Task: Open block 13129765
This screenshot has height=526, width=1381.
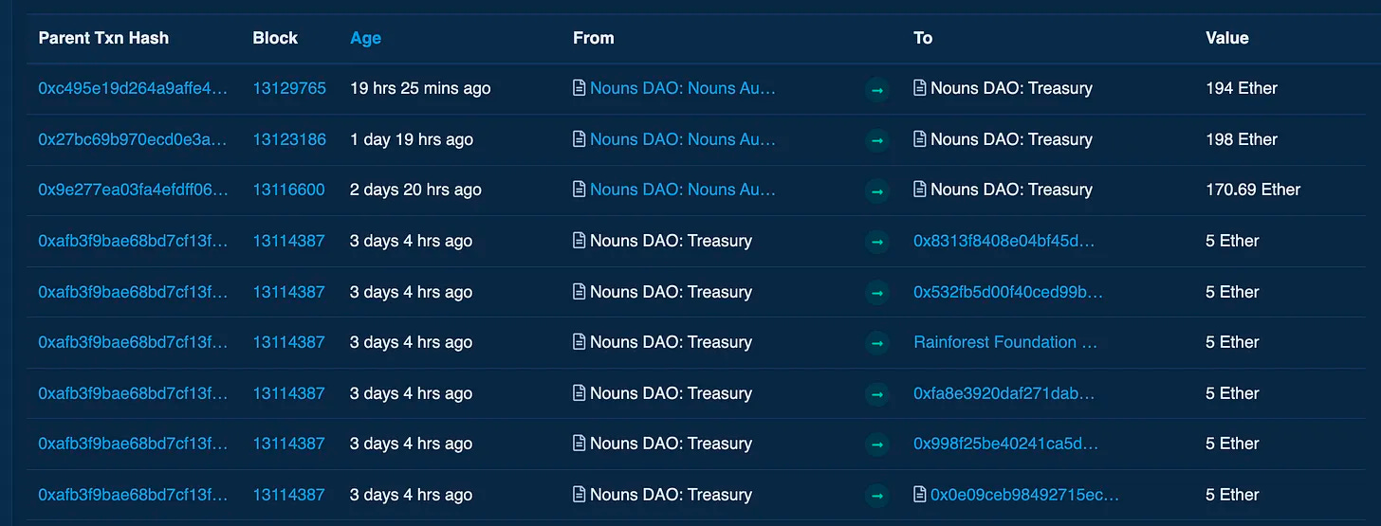Action: click(x=289, y=88)
